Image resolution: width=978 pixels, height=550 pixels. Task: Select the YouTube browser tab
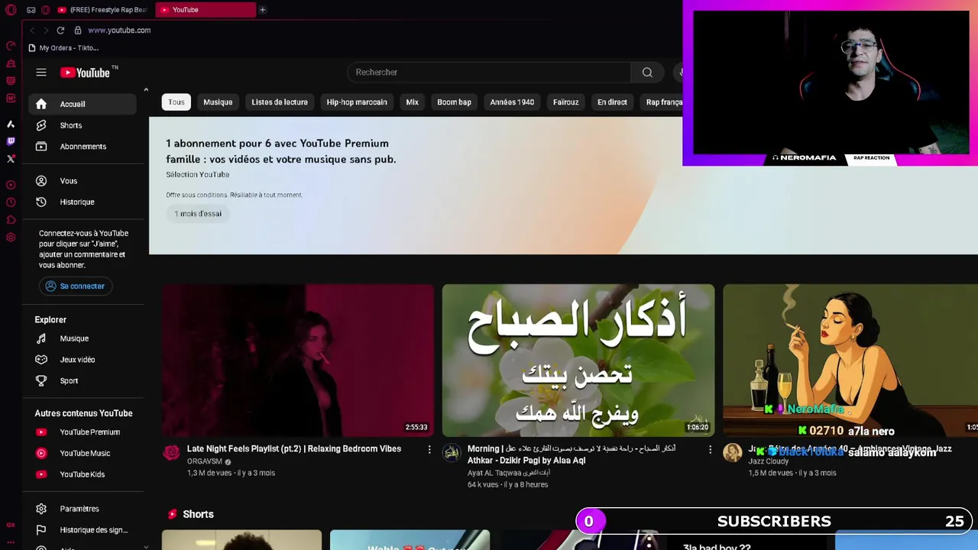pos(205,10)
